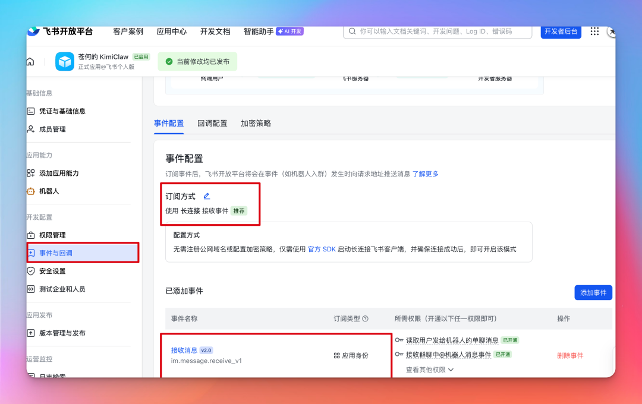Image resolution: width=642 pixels, height=404 pixels.
Task: Click the 测试企业和人员 code icon
Action: [32, 289]
